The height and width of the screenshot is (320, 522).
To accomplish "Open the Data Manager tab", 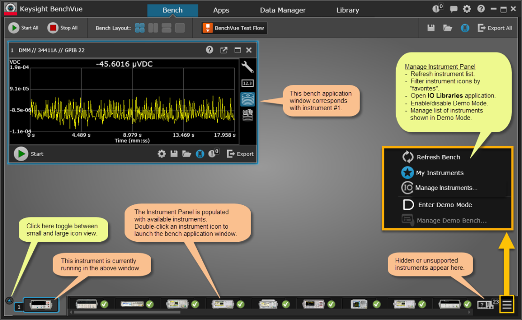I will [283, 10].
